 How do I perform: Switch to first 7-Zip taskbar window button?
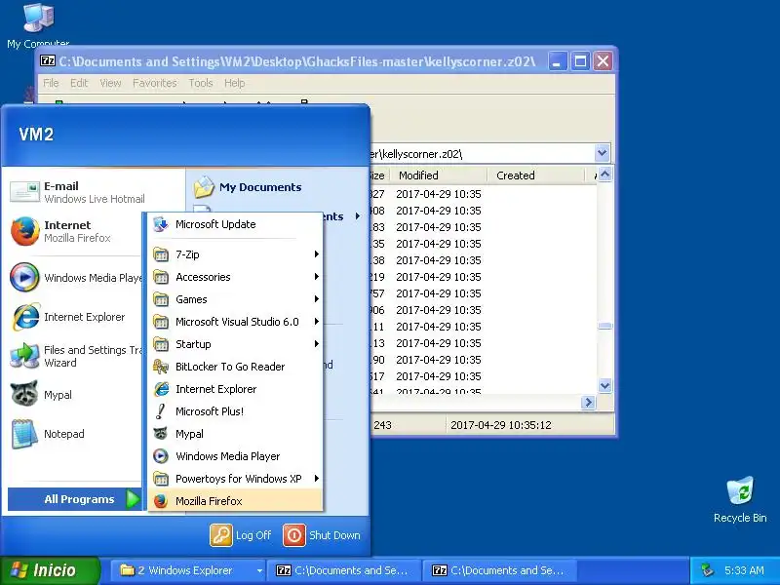pyautogui.click(x=343, y=570)
